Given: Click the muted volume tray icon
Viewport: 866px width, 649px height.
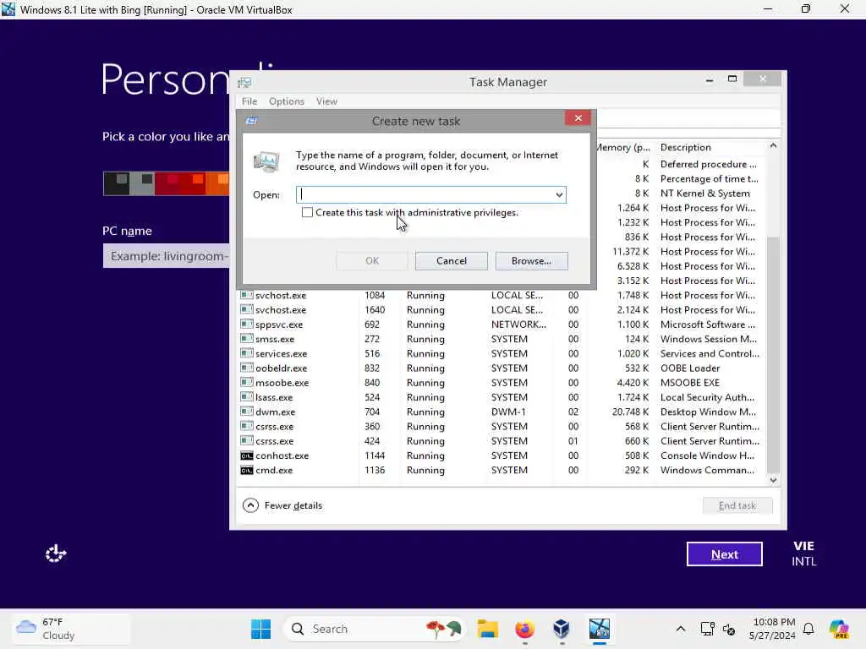Looking at the screenshot, I should 729,629.
